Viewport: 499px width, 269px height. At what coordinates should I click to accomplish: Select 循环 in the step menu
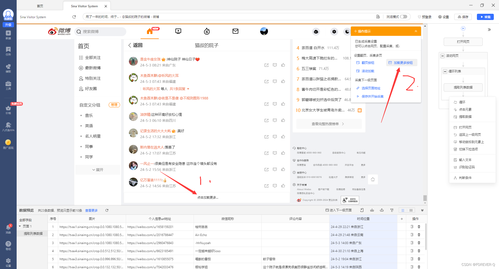click(x=462, y=102)
